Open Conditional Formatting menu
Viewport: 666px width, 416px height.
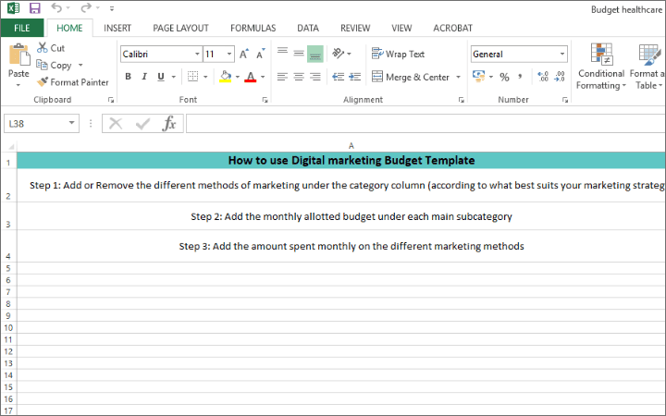tap(601, 67)
